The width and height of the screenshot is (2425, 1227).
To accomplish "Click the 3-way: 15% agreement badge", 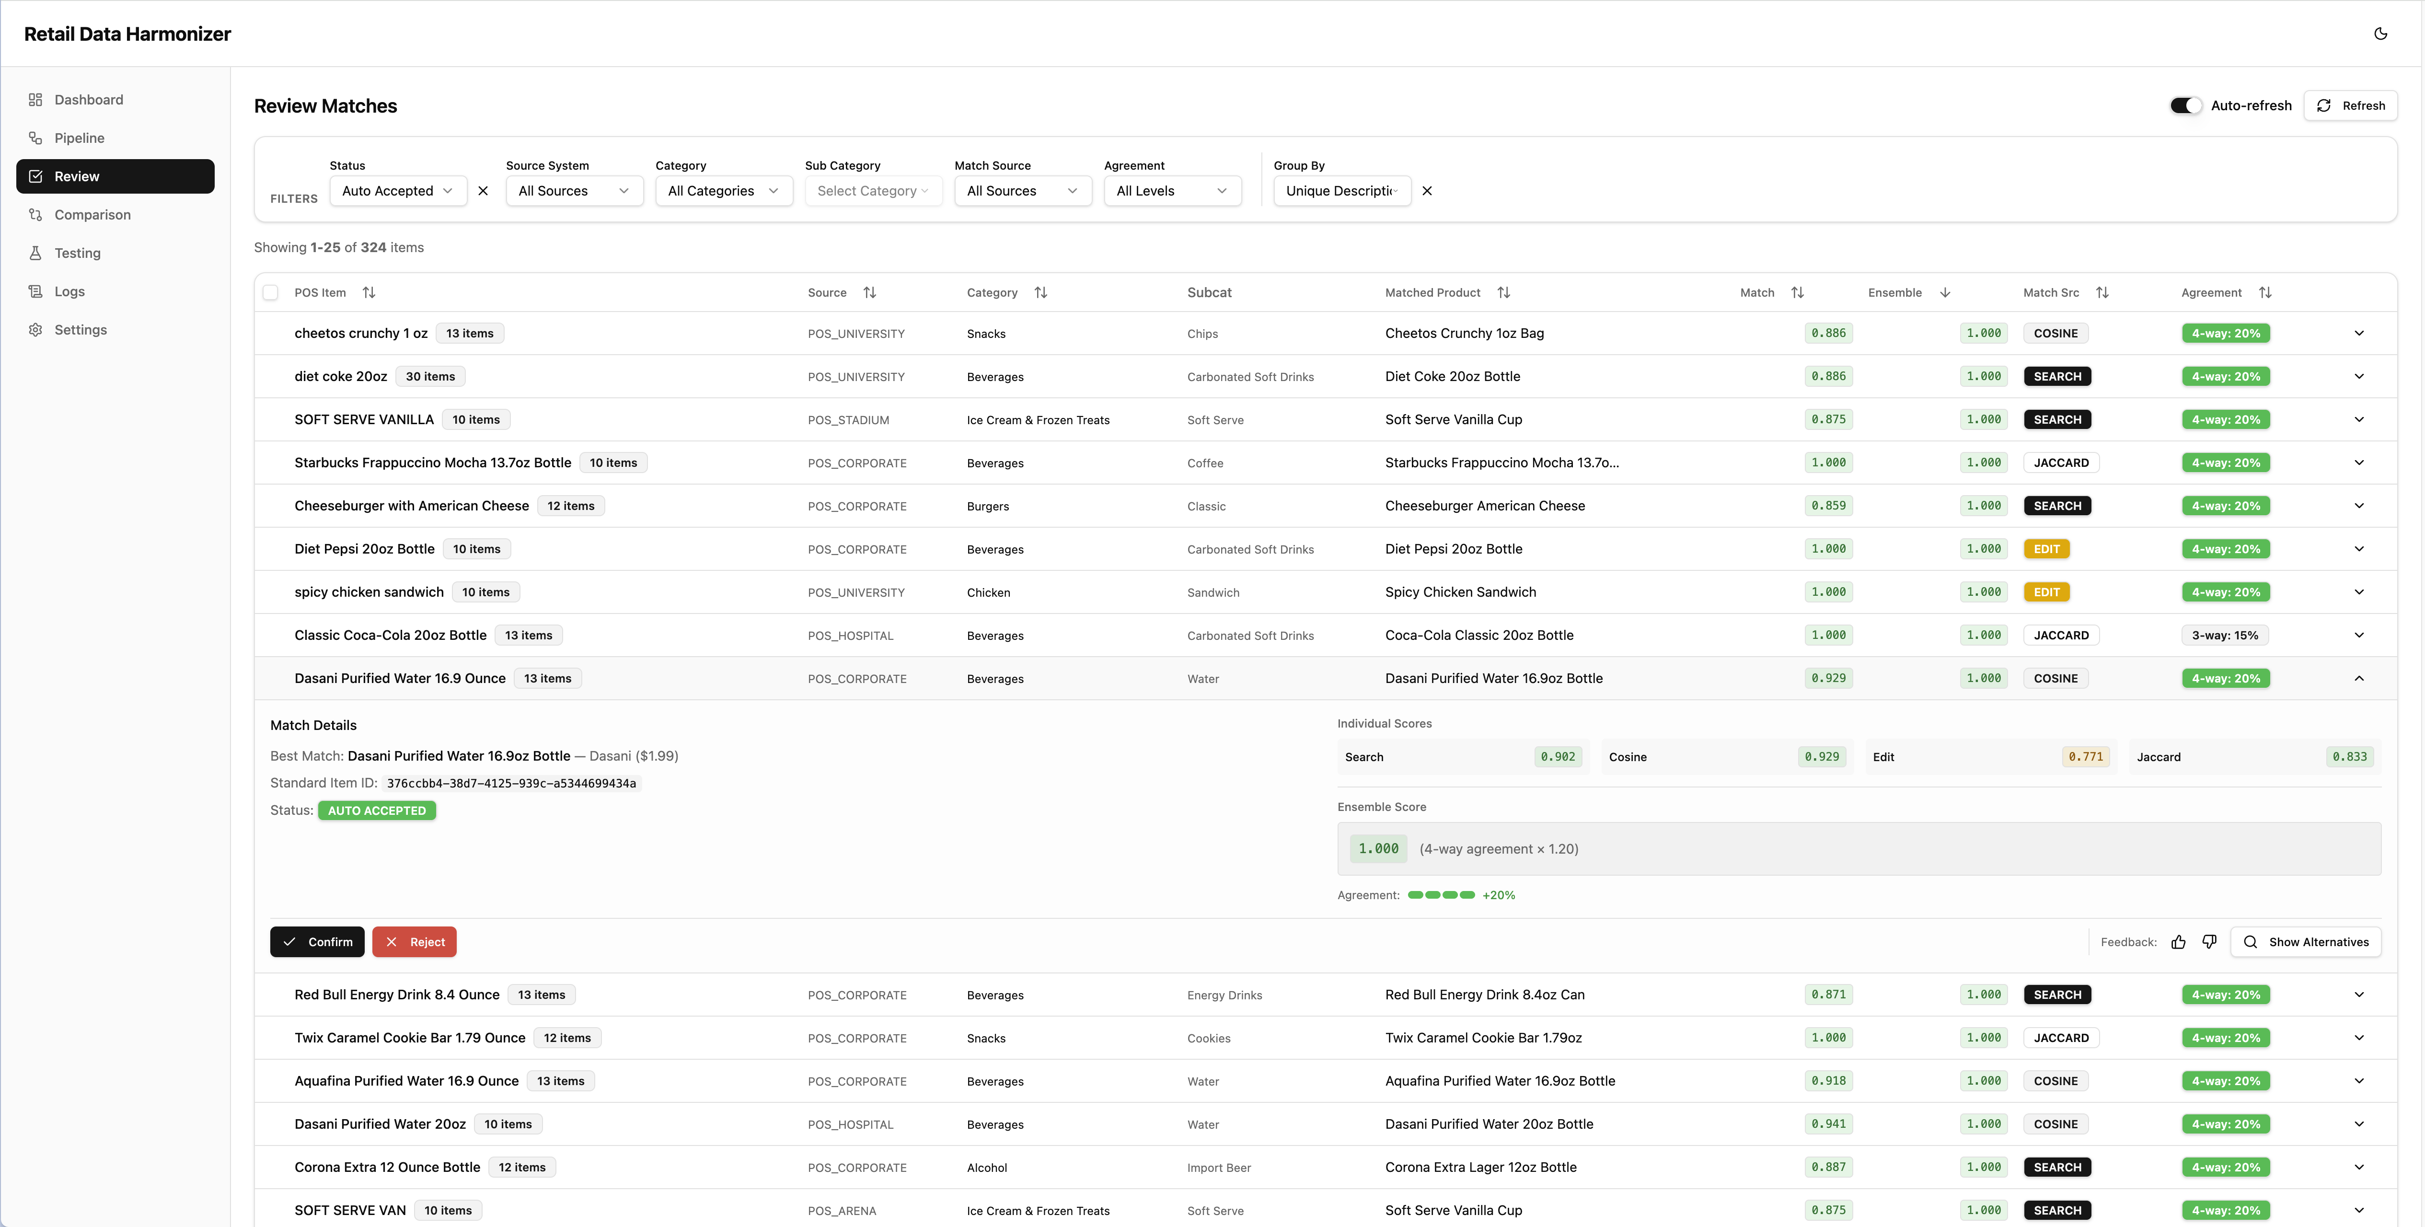I will coord(2225,635).
